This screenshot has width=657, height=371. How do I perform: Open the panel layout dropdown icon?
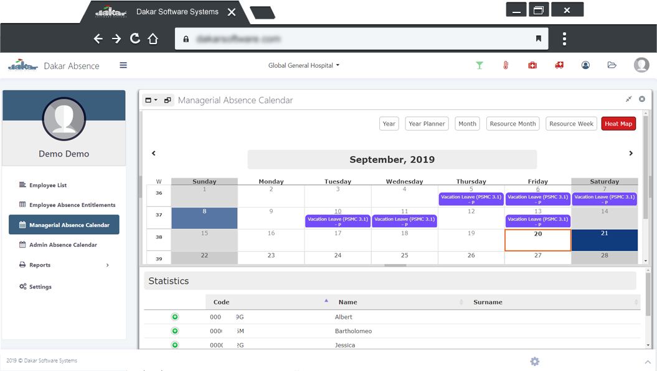(151, 101)
